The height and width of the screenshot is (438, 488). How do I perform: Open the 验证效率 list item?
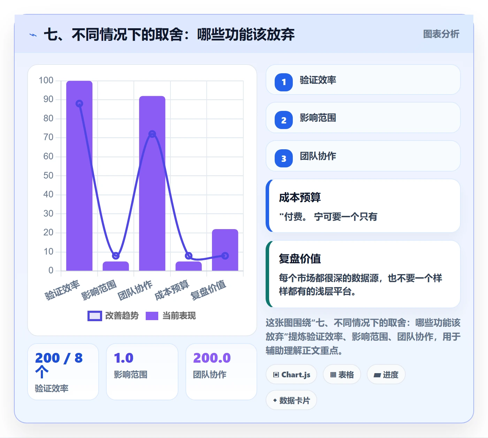[363, 80]
